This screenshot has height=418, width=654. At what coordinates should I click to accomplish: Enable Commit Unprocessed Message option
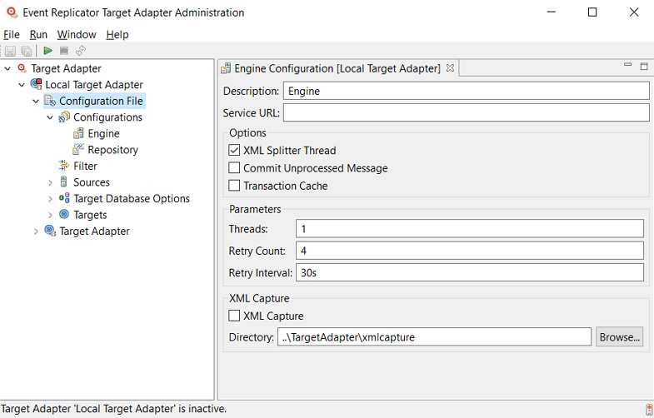(x=234, y=168)
